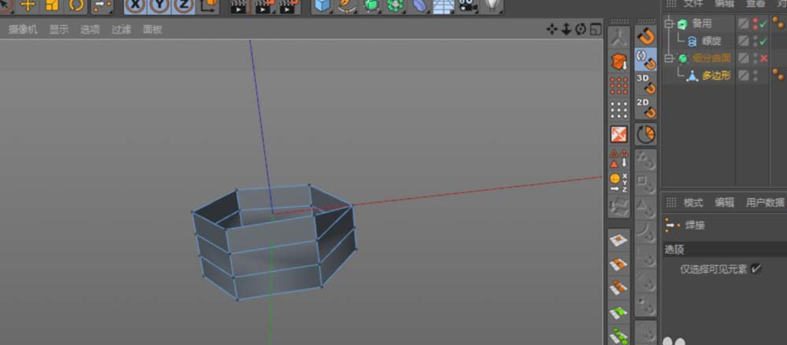Select the 多边形 object in the tree
Viewport: 787px width, 345px height.
[x=715, y=75]
